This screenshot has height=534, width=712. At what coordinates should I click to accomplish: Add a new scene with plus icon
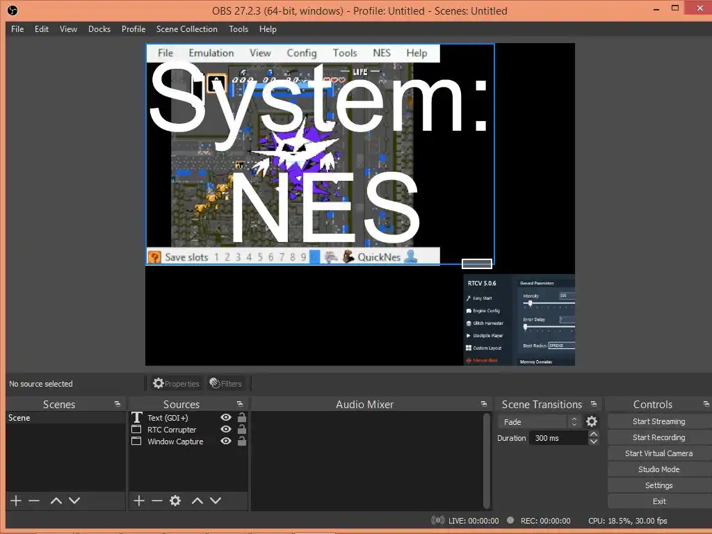(16, 501)
